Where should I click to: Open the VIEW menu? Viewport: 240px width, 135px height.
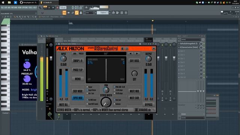20,7
